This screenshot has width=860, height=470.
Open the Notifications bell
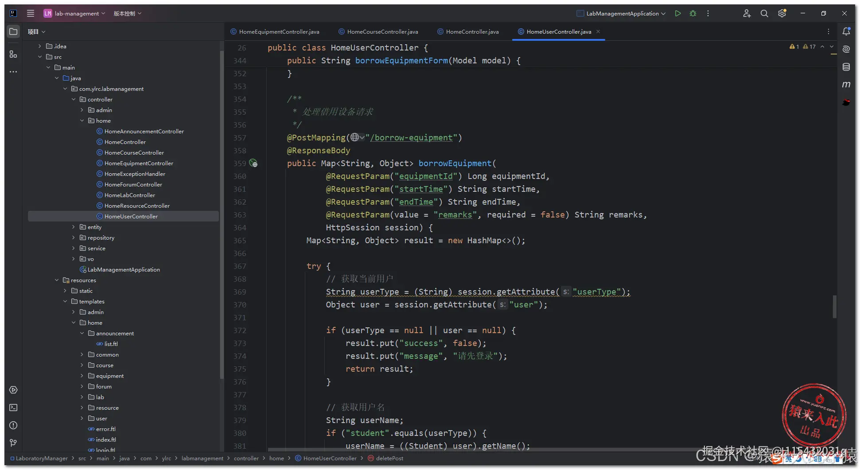[x=846, y=31]
